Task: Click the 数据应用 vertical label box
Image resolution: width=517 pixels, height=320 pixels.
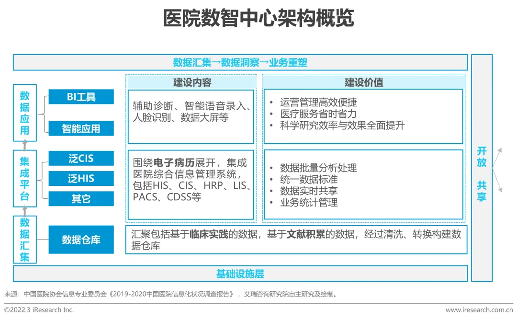Action: pos(25,113)
